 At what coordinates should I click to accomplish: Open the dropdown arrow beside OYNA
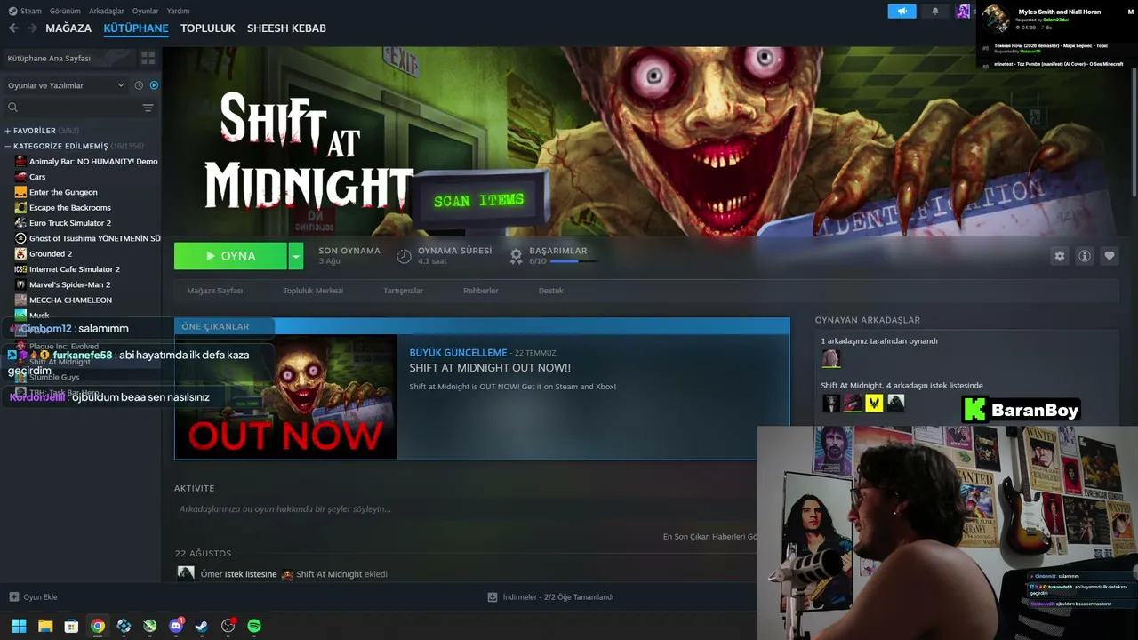click(296, 256)
